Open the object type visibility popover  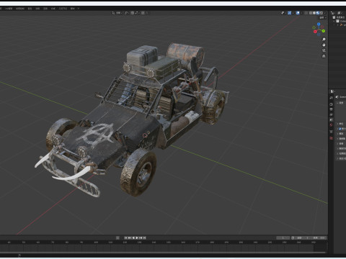(x=283, y=13)
